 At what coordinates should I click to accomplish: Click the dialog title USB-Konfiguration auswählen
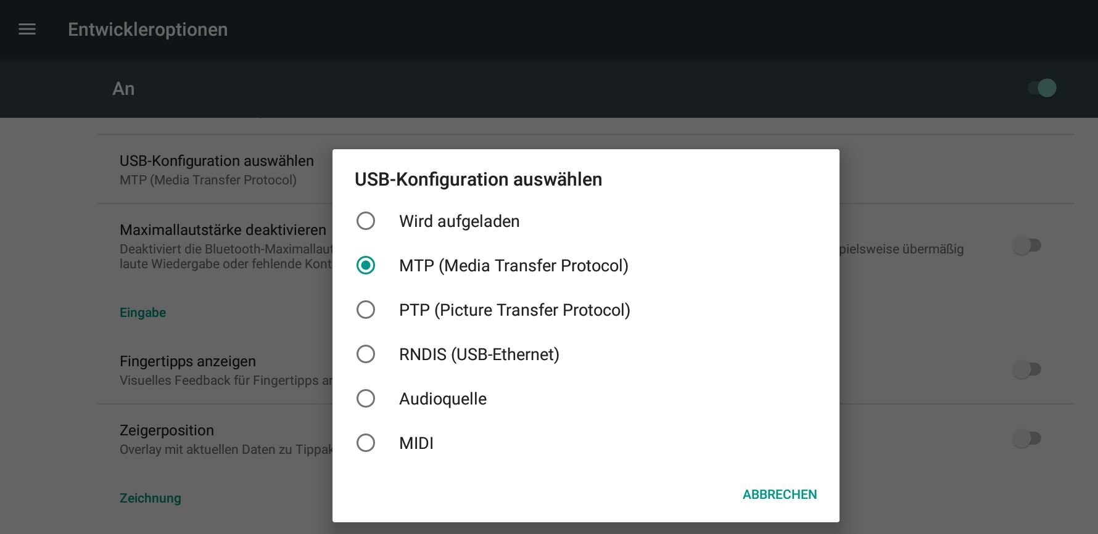click(x=478, y=179)
